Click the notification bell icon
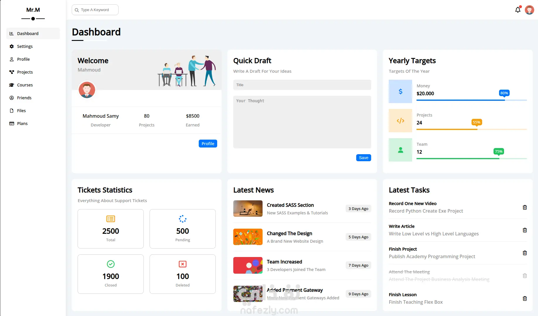This screenshot has width=538, height=316. (x=518, y=10)
